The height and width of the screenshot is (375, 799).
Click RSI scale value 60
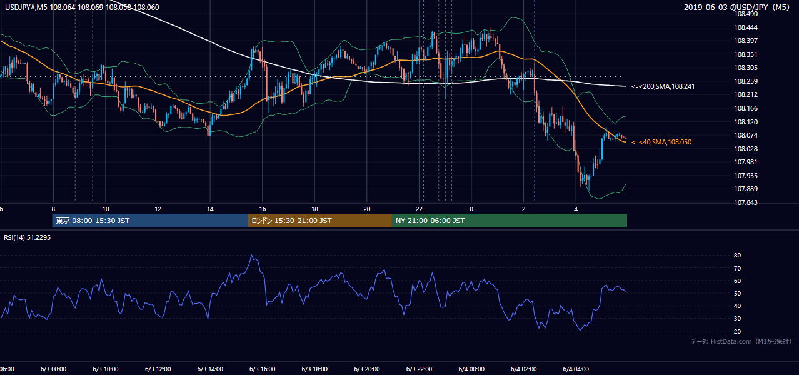click(x=738, y=281)
